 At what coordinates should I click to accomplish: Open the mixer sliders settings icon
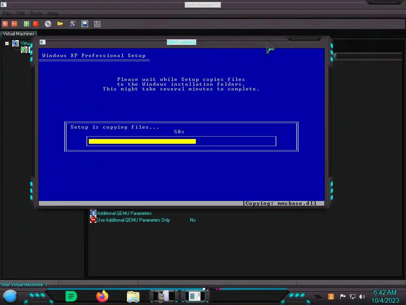pyautogui.click(x=97, y=24)
